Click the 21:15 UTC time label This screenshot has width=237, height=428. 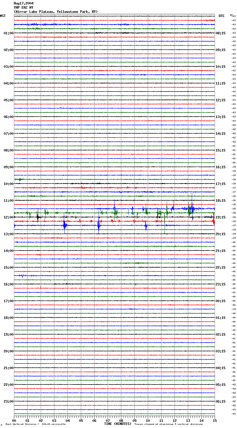(221, 251)
